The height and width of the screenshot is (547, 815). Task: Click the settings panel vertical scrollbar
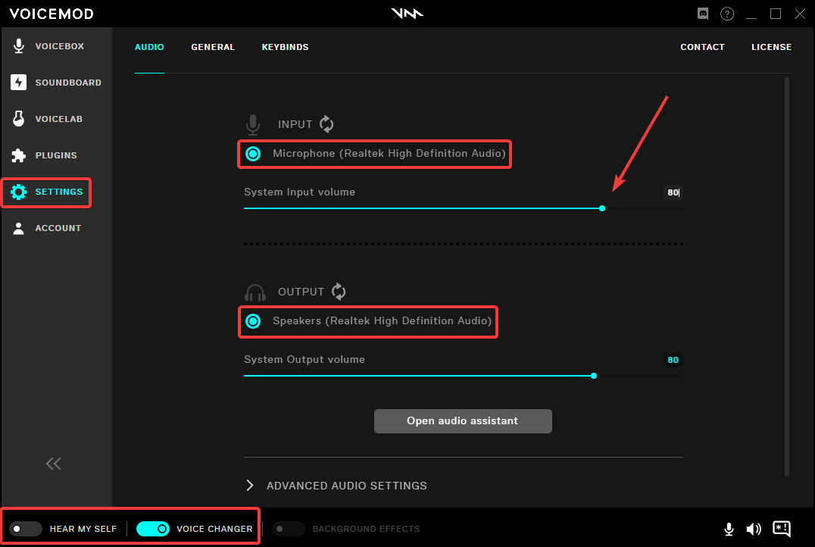(x=787, y=276)
